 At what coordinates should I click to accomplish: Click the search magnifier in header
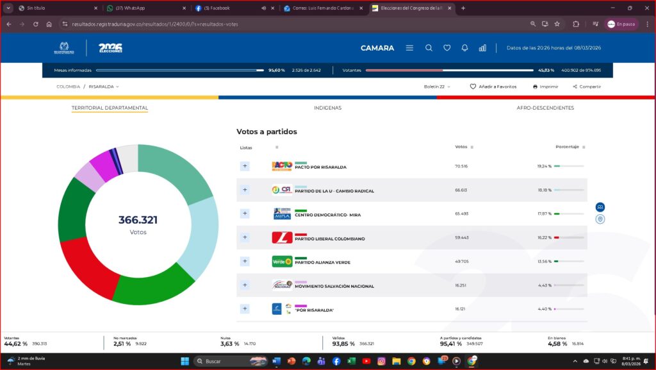tap(429, 48)
